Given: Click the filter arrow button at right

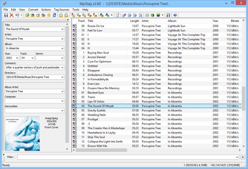Looking at the screenshot, I should 243,157.
